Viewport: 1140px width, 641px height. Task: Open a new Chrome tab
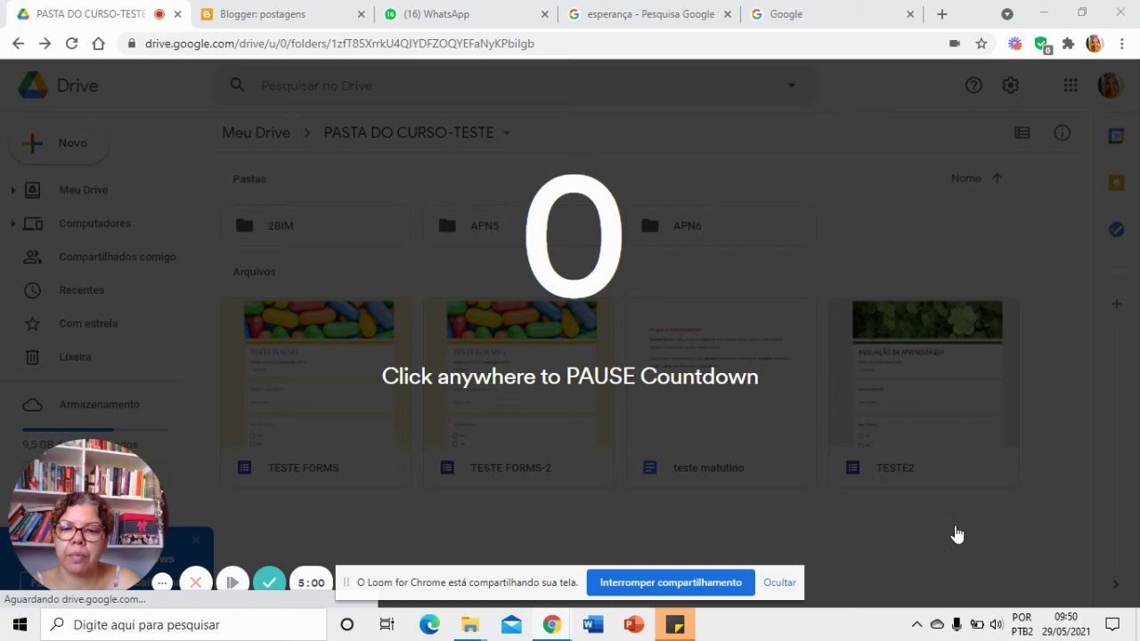point(942,14)
